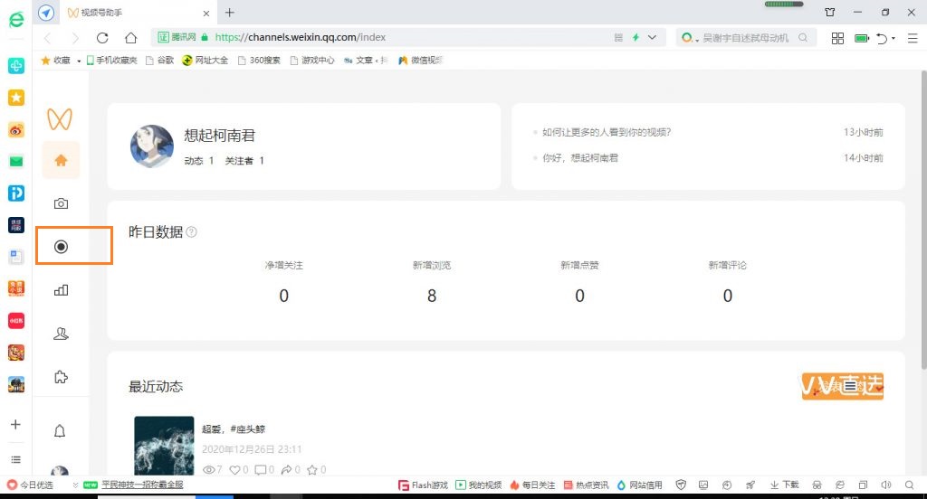Screen dimensions: 927x499
Task: Click the 超爱 #座头鲸 video thumbnail
Action: (x=164, y=445)
